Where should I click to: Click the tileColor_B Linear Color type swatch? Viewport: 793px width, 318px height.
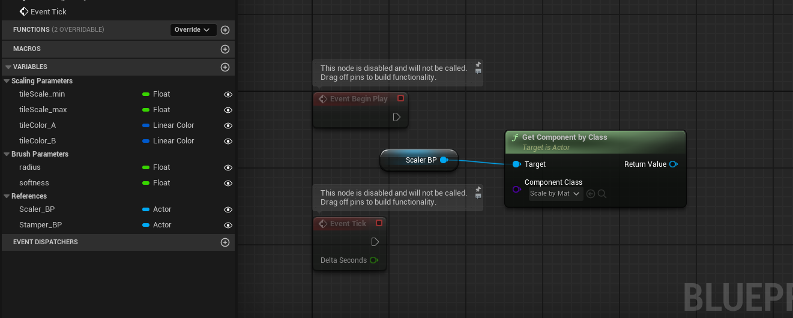point(146,141)
